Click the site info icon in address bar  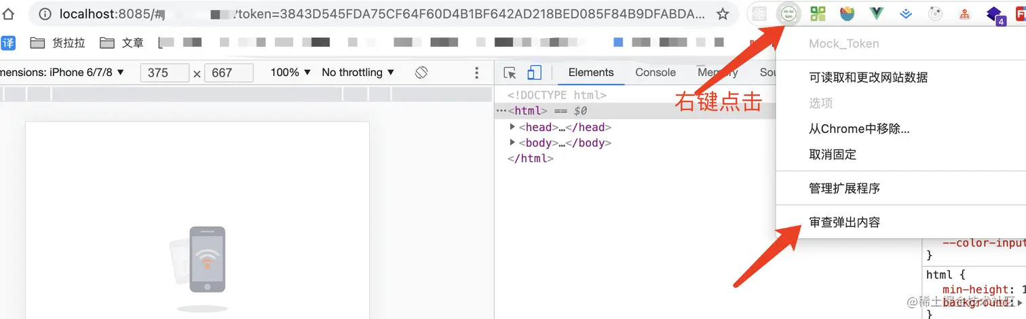click(x=45, y=14)
